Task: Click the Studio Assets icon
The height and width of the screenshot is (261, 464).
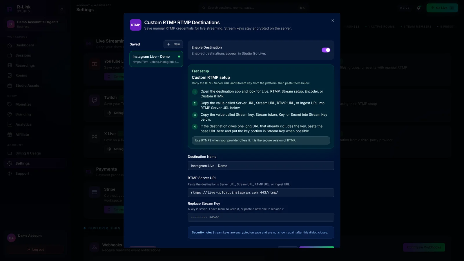Action: click(10, 86)
